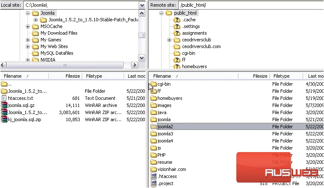Screen dimensions: 324x188
Task: Click the Remote site path field
Action: pyautogui.click(x=251, y=5)
